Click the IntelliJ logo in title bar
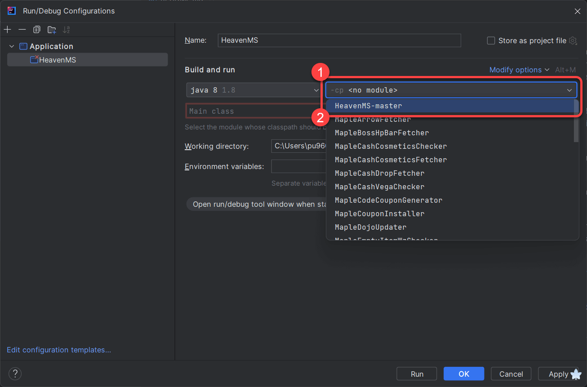This screenshot has height=387, width=587. point(12,11)
